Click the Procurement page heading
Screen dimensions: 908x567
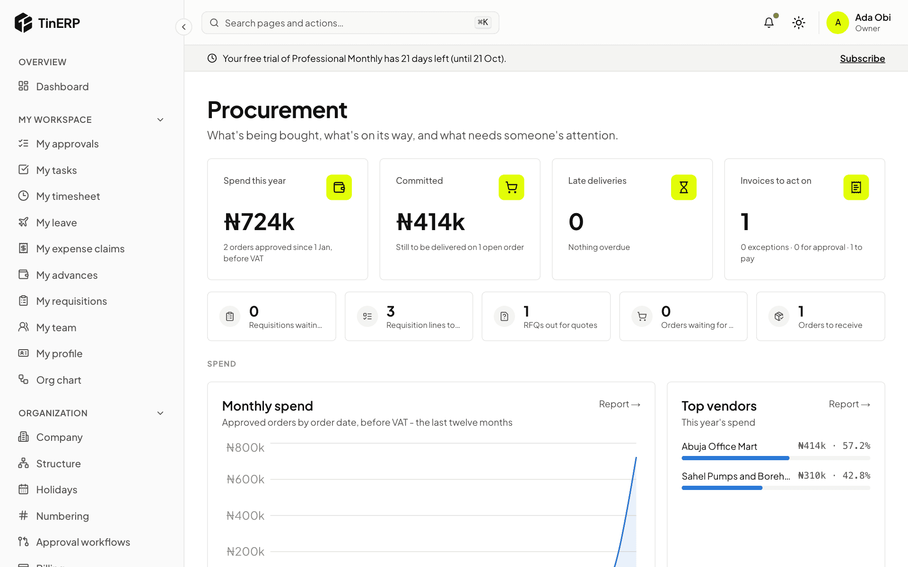coord(277,110)
